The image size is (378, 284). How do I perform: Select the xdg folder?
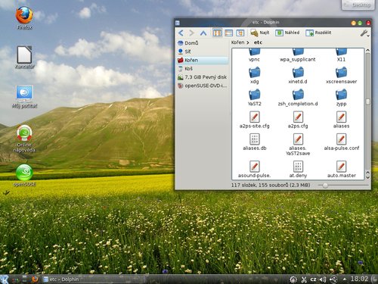[x=254, y=75]
